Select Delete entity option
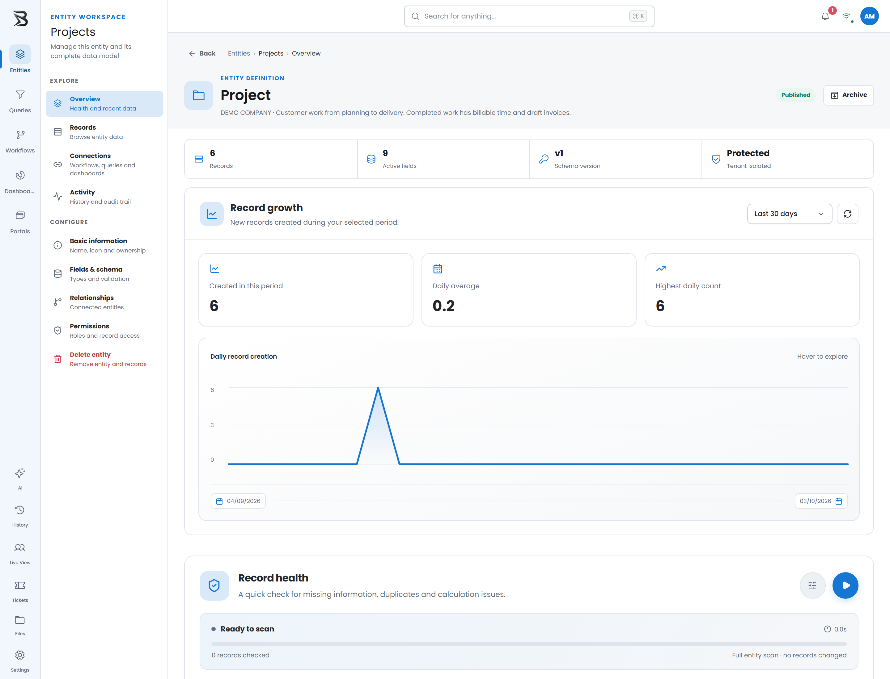This screenshot has height=679, width=890. point(104,359)
